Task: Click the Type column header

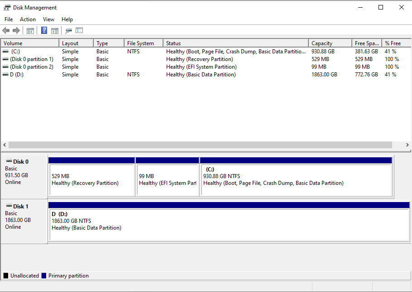Action: [109, 43]
